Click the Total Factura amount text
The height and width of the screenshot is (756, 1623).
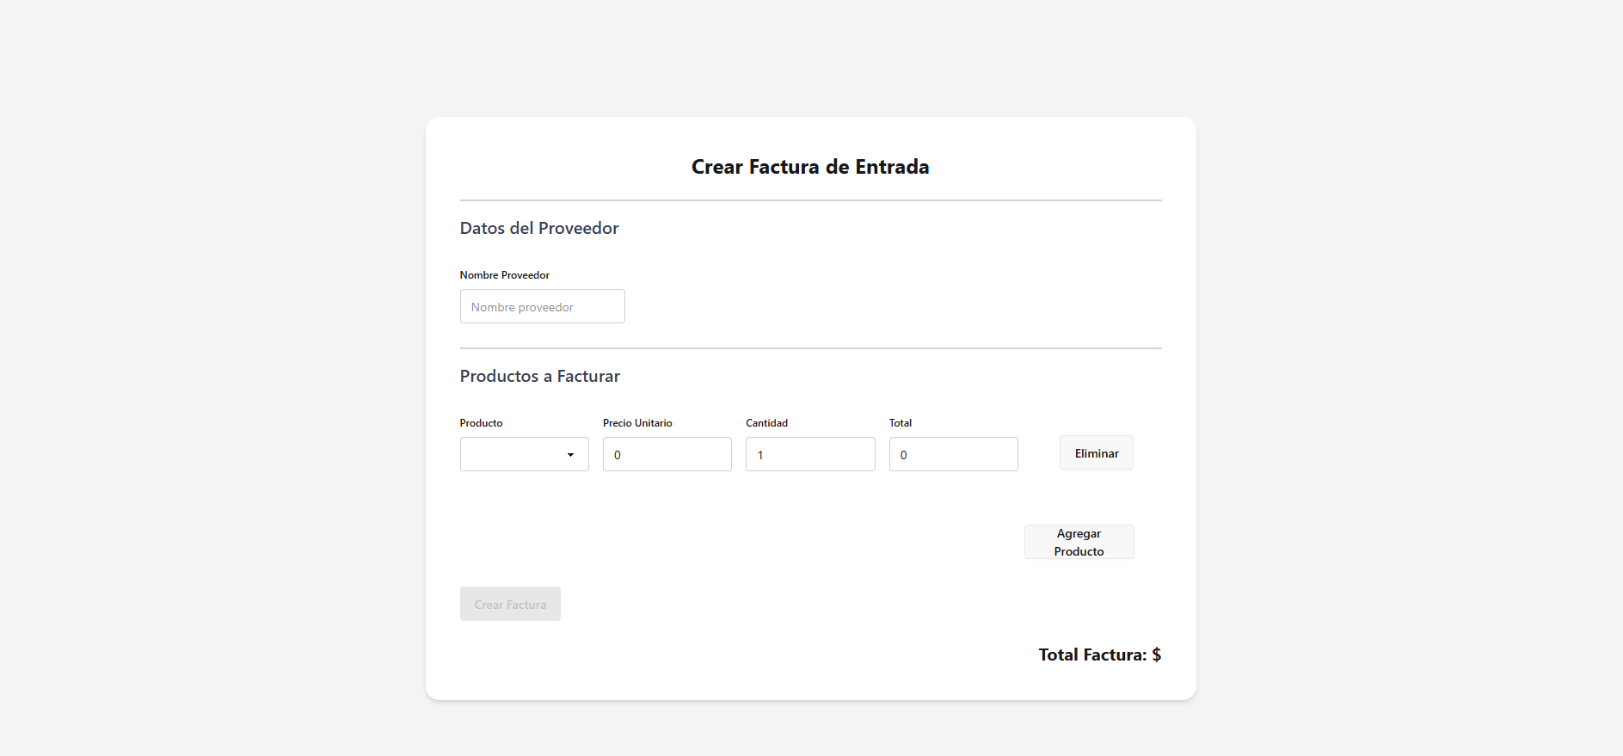point(1099,655)
